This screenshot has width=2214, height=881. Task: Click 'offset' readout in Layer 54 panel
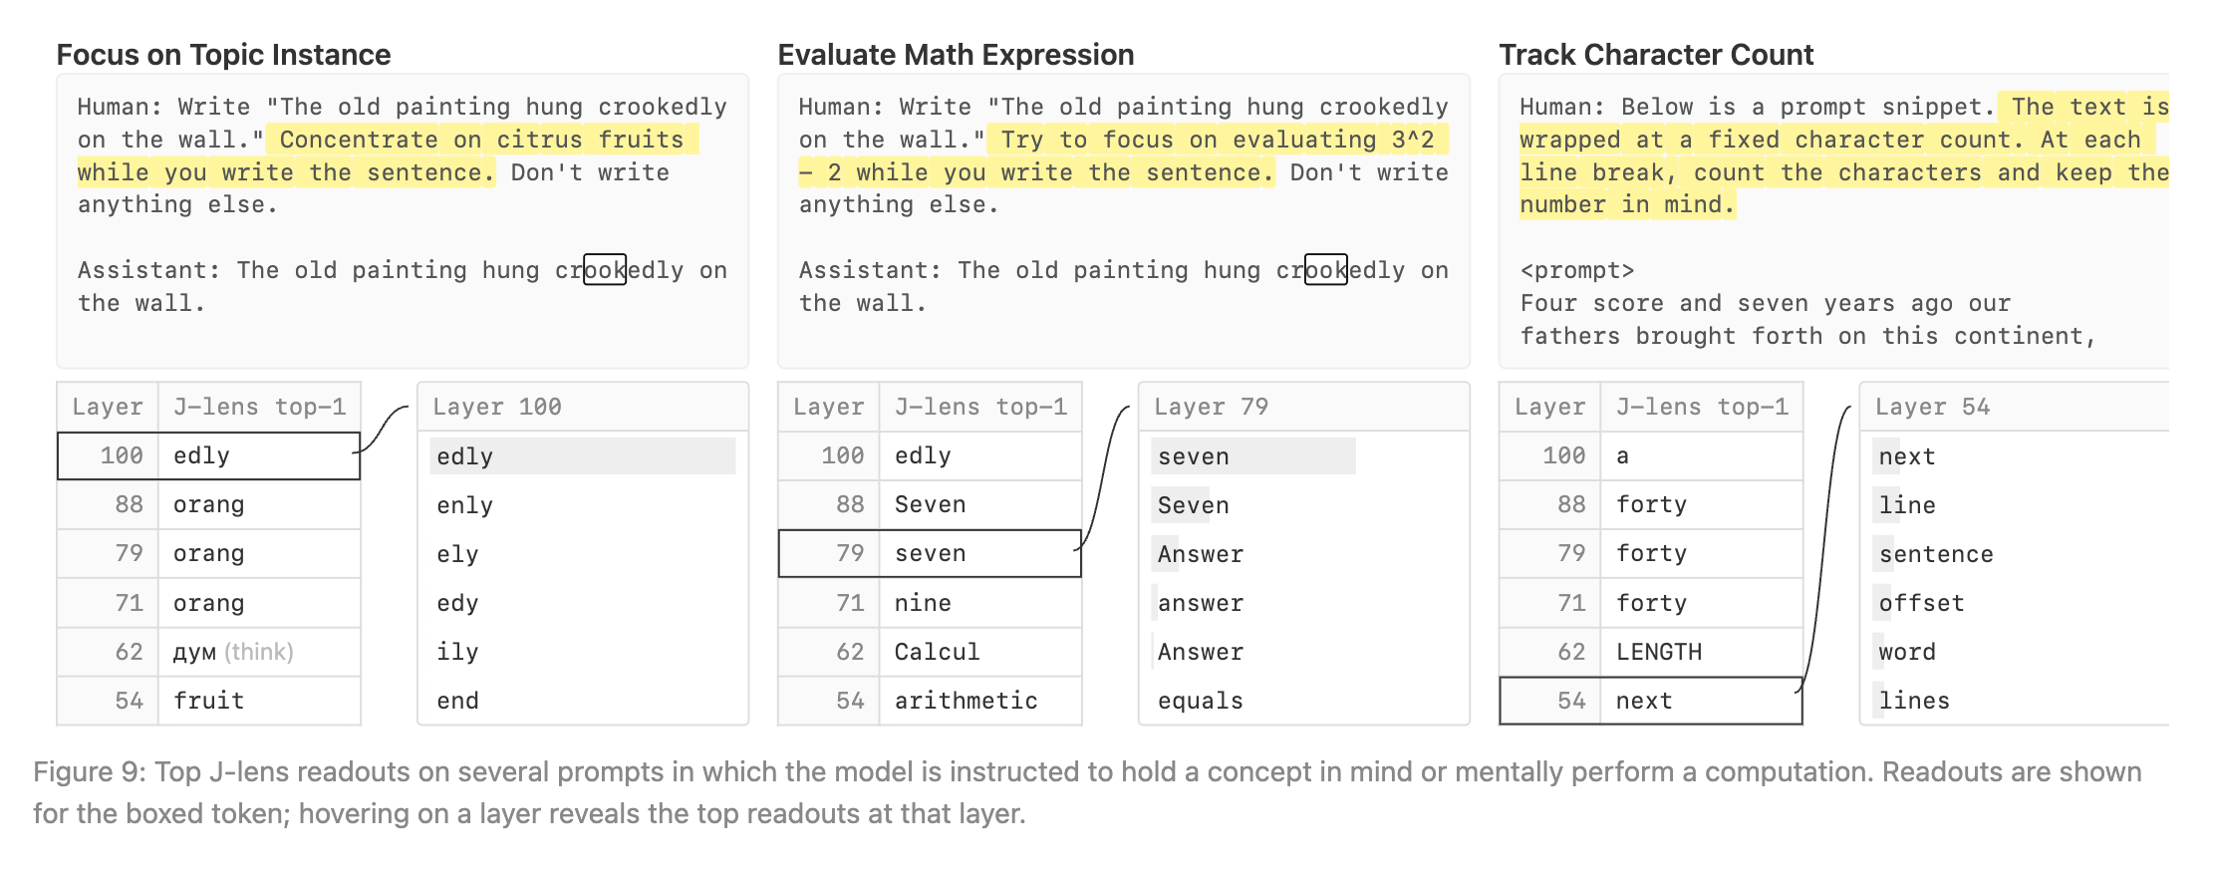click(x=1922, y=603)
